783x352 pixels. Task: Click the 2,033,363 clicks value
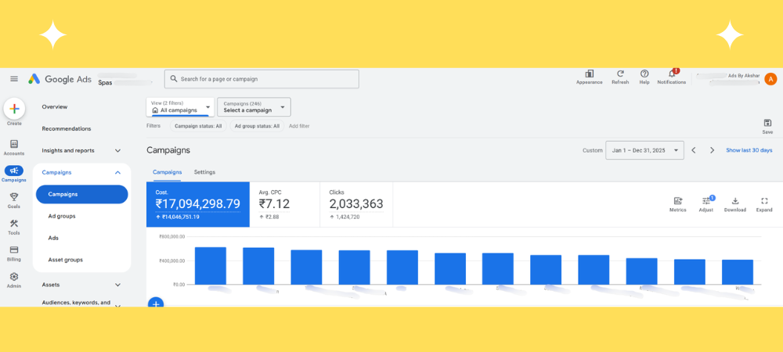356,204
